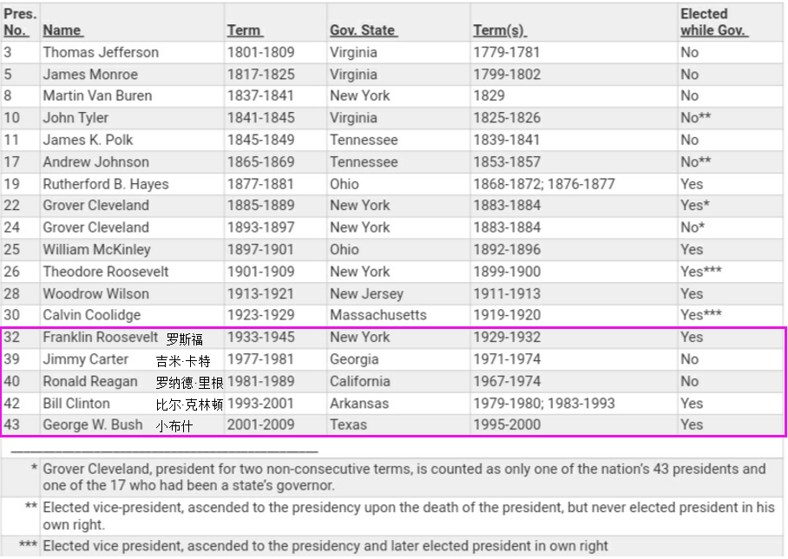Select the New Jersey state cell
The image size is (788, 559).
point(366,293)
